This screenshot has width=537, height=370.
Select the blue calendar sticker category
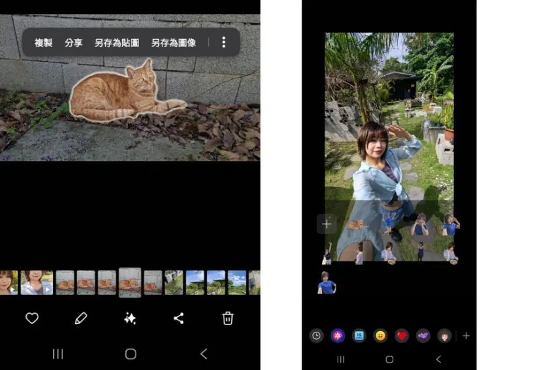[359, 336]
